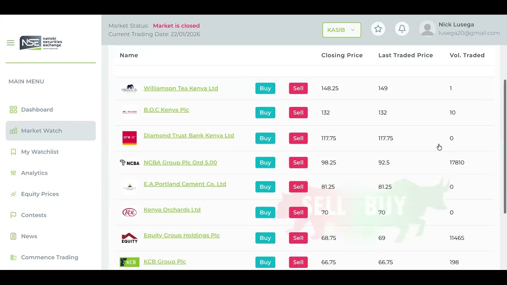Click the Commence Trading icon
Screen dimensions: 507x285
click(x=13, y=257)
